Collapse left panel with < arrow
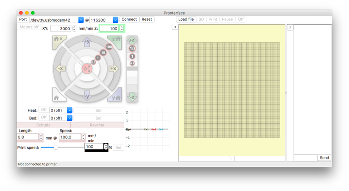 (175, 27)
